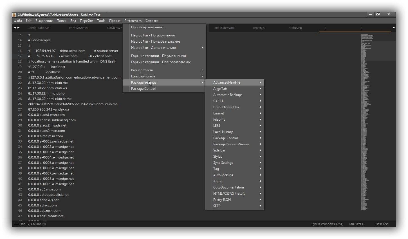Open the Выделение menu
Image resolution: width=408 pixels, height=239 pixels.
(44, 21)
